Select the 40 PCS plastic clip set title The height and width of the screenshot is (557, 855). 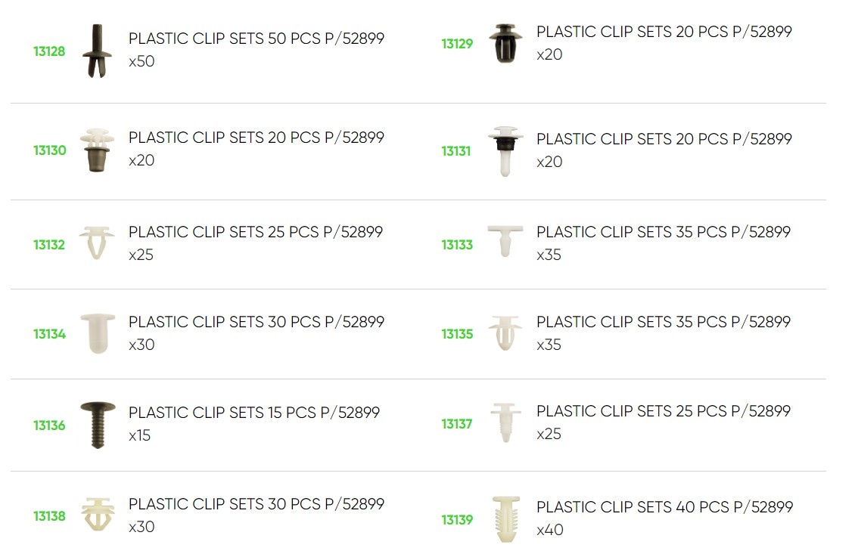(x=664, y=506)
